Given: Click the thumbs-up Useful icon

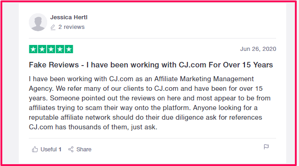Looking at the screenshot, I should click(x=35, y=149).
